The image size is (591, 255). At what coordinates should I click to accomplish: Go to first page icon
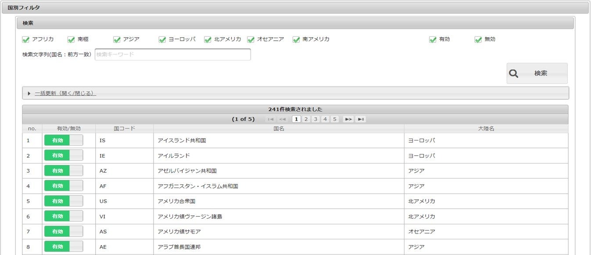271,119
